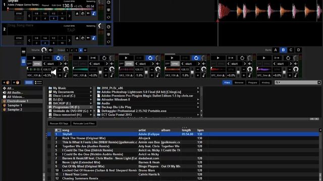
Task: Toggle SYNC on deck 1
Action: (x=19, y=14)
